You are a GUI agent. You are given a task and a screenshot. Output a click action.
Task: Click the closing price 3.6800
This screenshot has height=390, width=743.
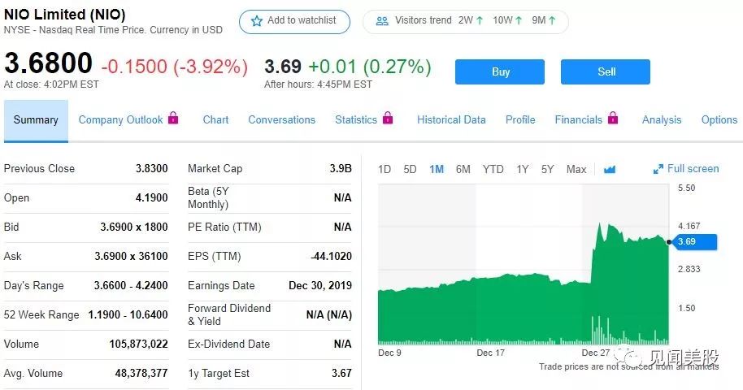[x=48, y=63]
